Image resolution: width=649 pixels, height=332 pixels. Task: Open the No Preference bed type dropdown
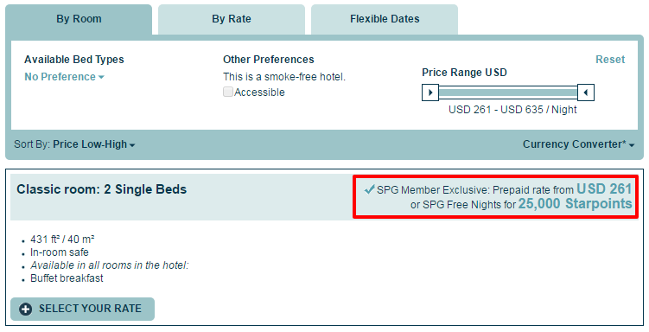(64, 77)
